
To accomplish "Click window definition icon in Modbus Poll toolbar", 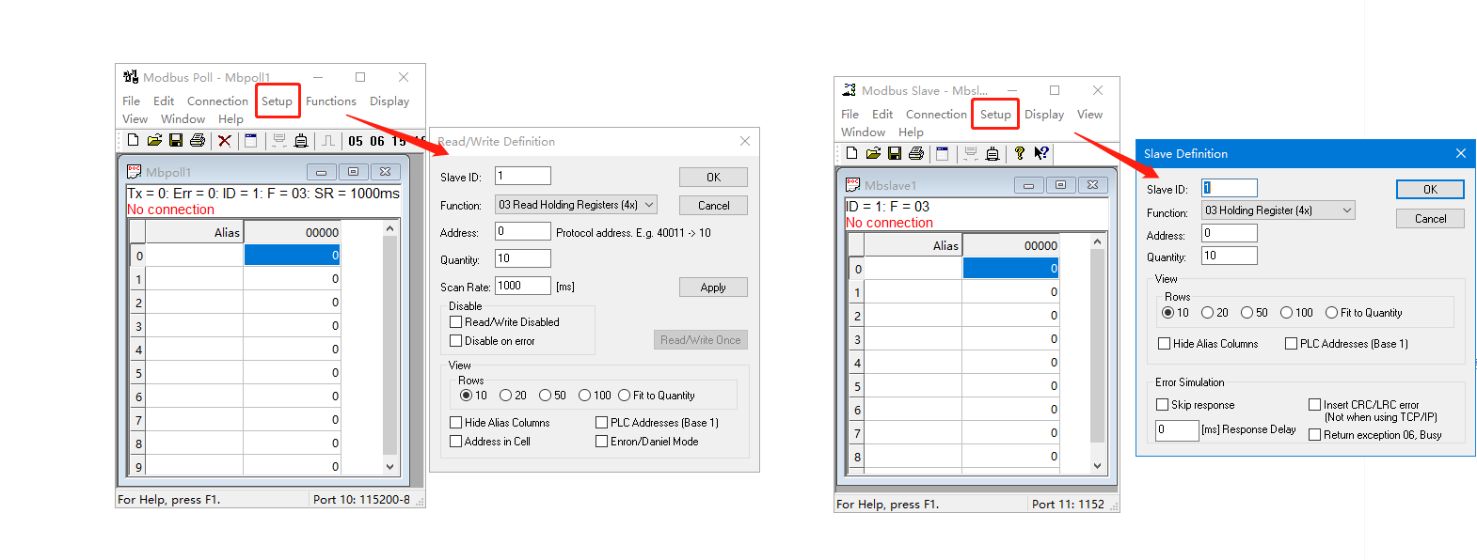I will (250, 141).
